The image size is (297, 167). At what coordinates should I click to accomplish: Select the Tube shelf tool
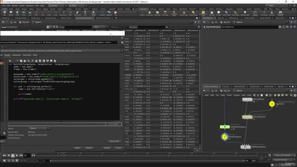click(x=17, y=13)
